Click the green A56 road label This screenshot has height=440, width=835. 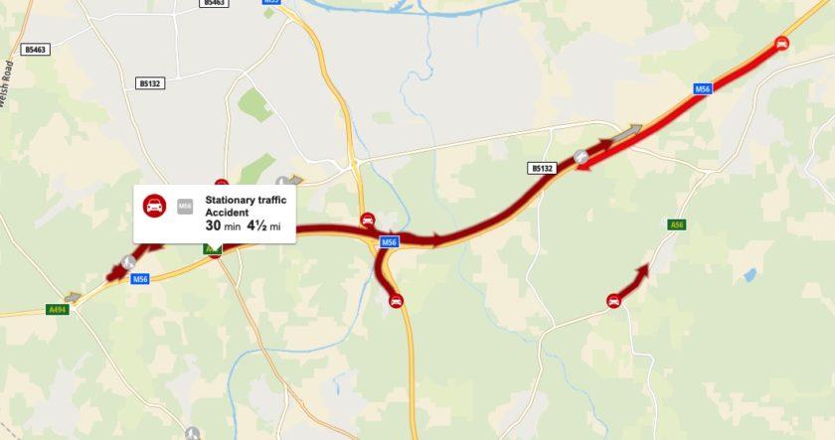tap(676, 224)
